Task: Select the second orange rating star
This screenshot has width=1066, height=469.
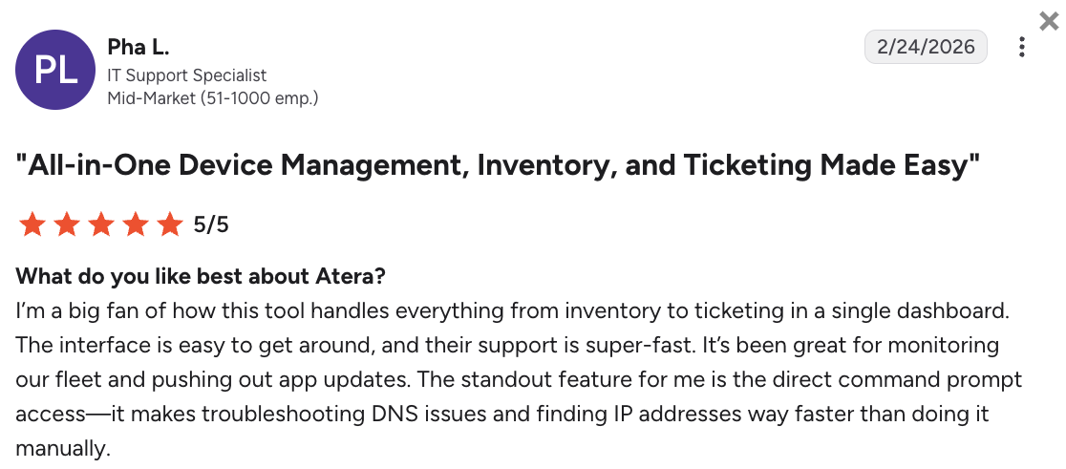Action: click(x=67, y=224)
